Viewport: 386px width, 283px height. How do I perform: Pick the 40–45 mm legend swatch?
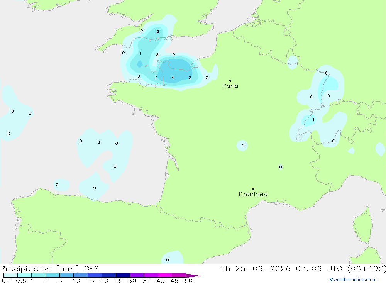click(x=165, y=275)
